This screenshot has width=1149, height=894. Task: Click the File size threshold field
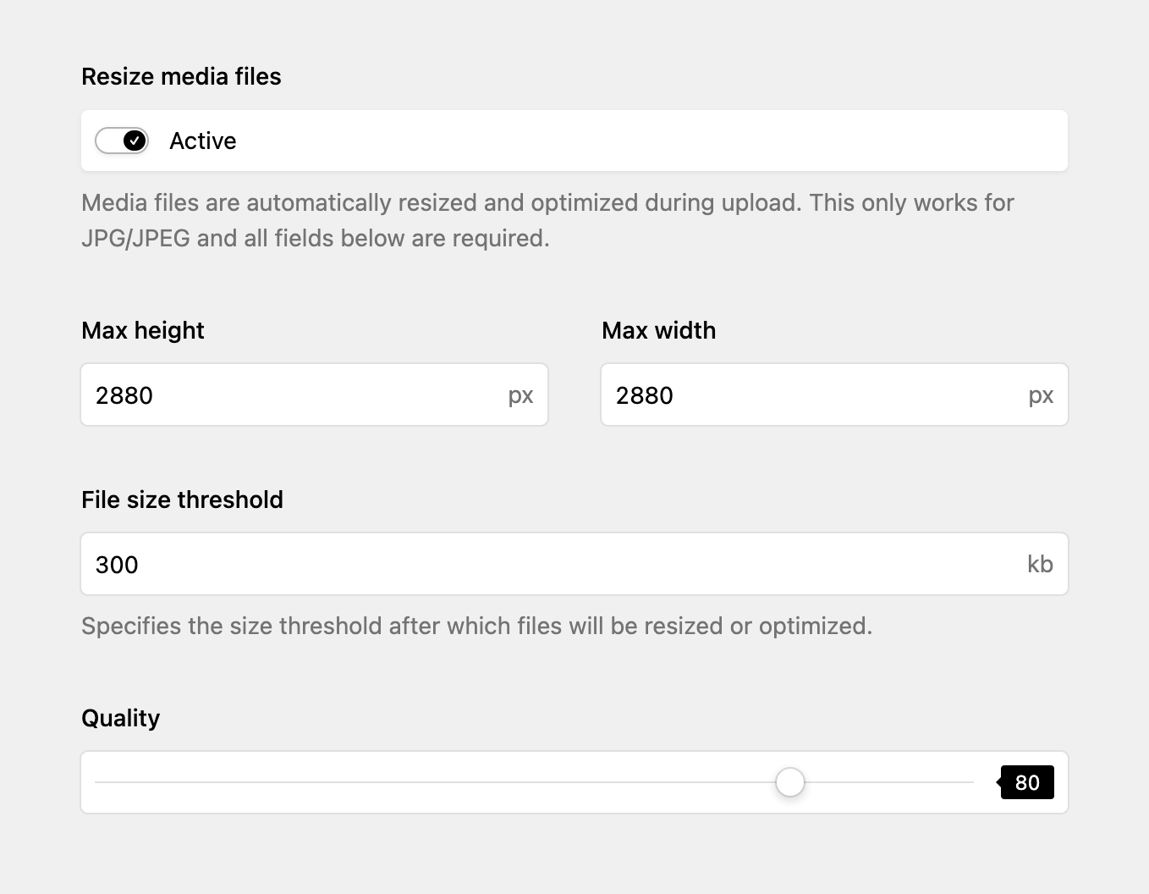[x=574, y=564]
